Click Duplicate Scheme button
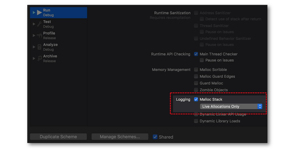 tap(58, 137)
